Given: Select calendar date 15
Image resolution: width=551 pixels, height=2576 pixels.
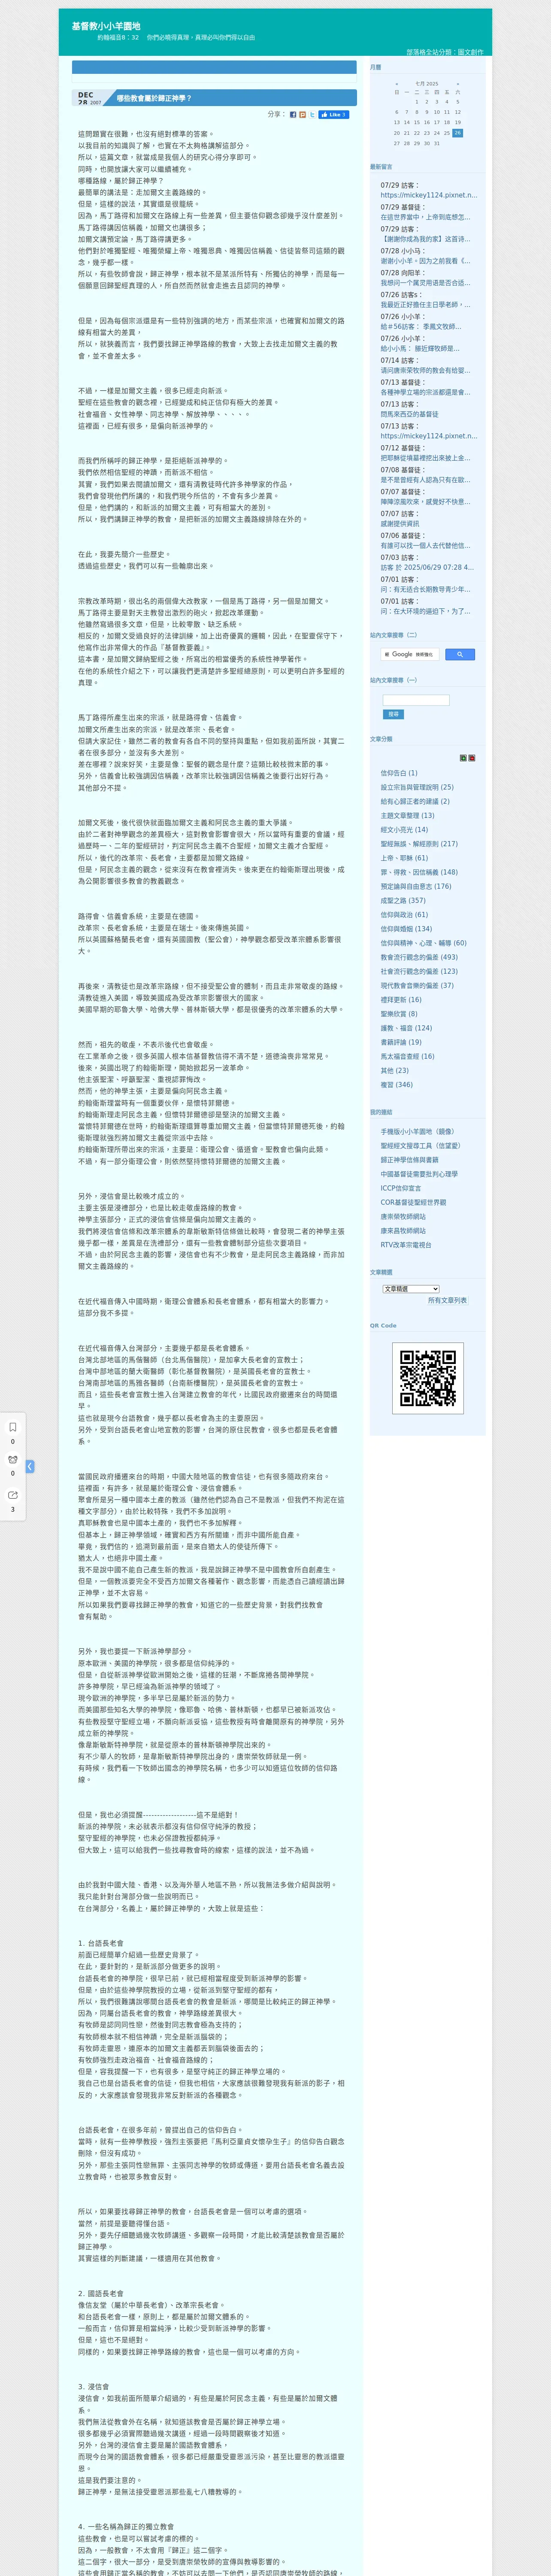Looking at the screenshot, I should 417,122.
